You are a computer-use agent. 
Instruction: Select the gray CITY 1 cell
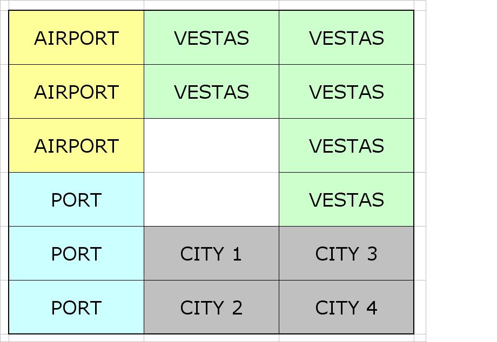(211, 254)
